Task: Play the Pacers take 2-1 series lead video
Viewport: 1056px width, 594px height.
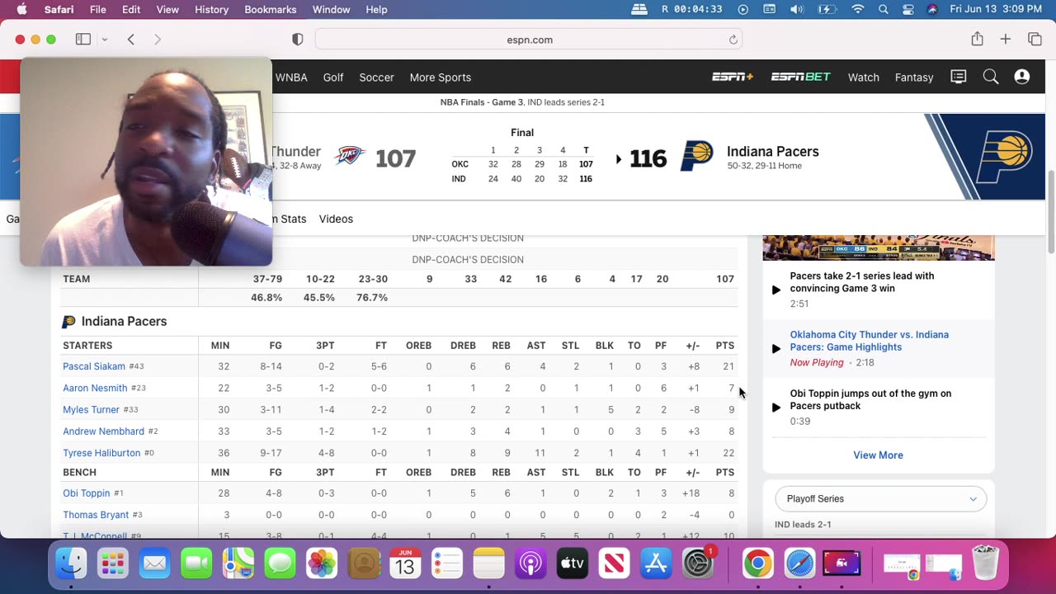Action: (x=775, y=290)
